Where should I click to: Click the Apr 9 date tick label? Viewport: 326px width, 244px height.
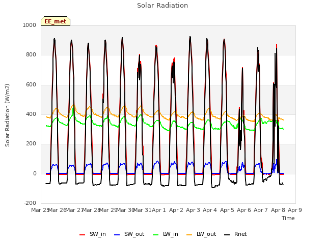(x=295, y=210)
